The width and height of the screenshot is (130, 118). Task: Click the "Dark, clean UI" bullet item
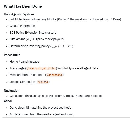tap(40, 108)
